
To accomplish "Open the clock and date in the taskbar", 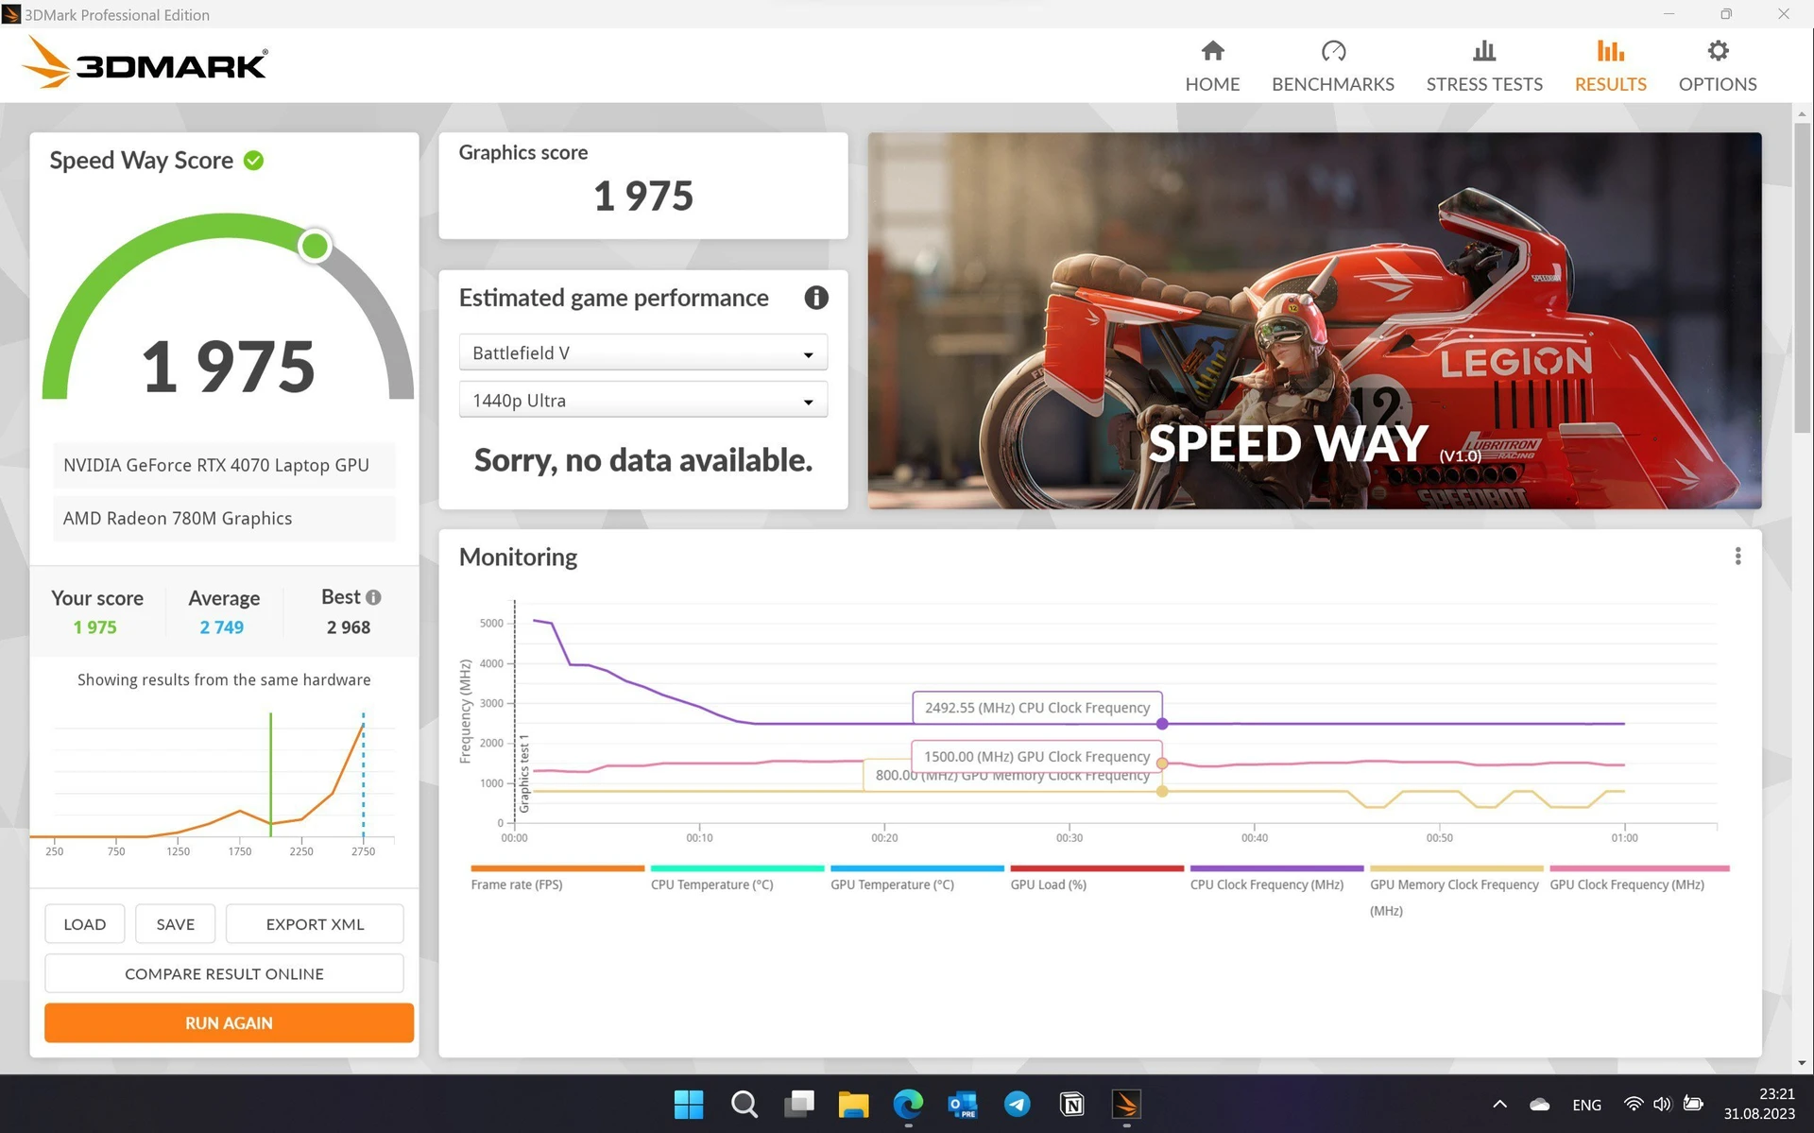I will tap(1759, 1104).
